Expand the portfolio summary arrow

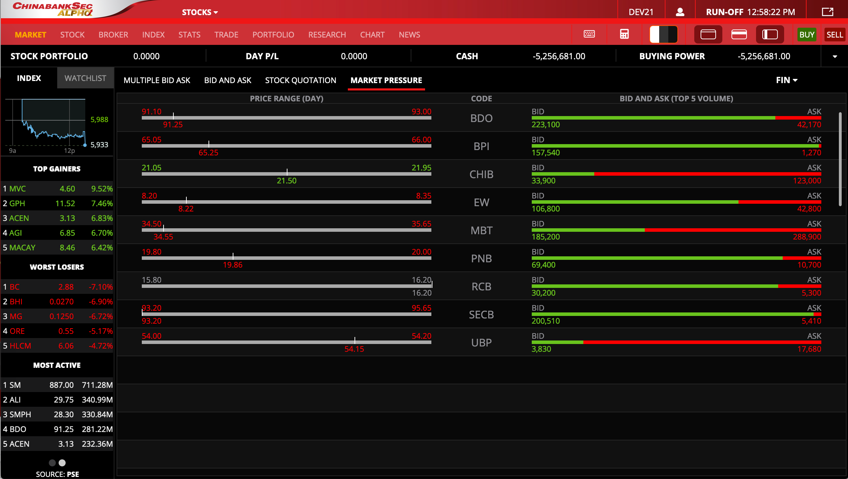pos(835,56)
